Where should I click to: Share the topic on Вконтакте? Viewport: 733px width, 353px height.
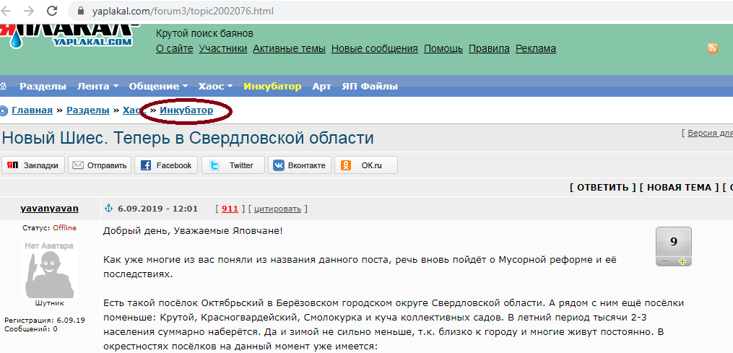coord(300,165)
